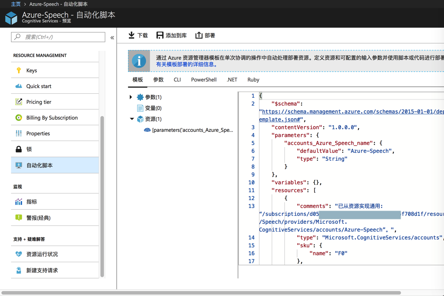
Task: Click the "name": "F0" code line
Action: click(x=328, y=254)
